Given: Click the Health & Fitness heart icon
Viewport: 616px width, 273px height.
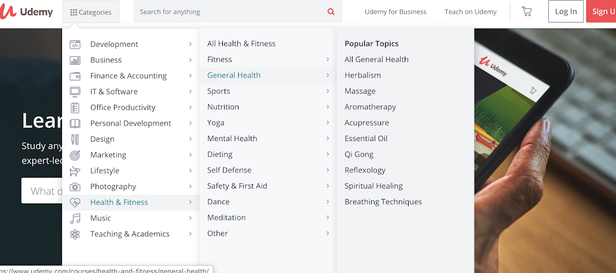Looking at the screenshot, I should [x=75, y=202].
